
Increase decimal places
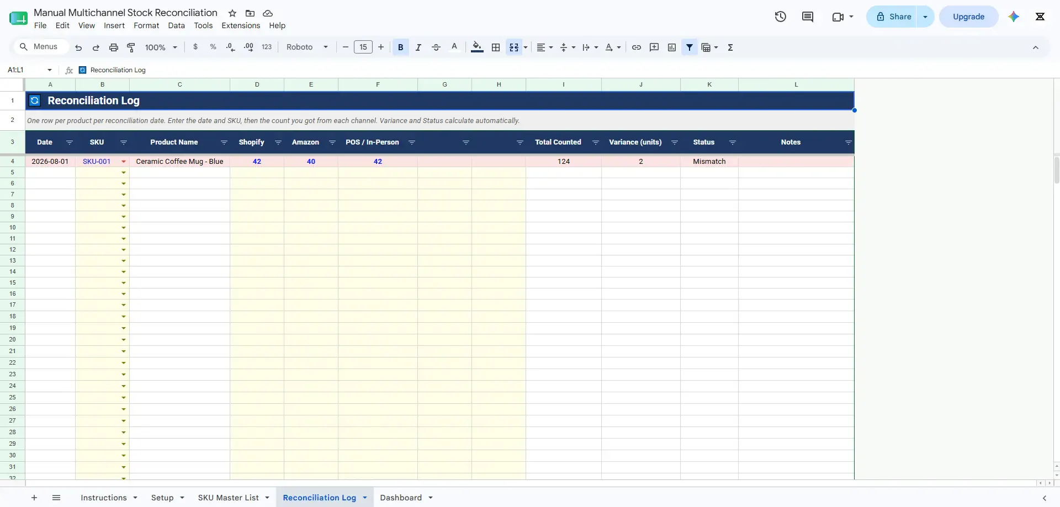pyautogui.click(x=248, y=47)
